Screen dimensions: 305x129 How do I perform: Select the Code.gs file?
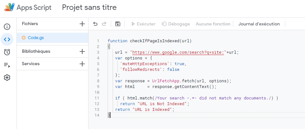coord(36,37)
